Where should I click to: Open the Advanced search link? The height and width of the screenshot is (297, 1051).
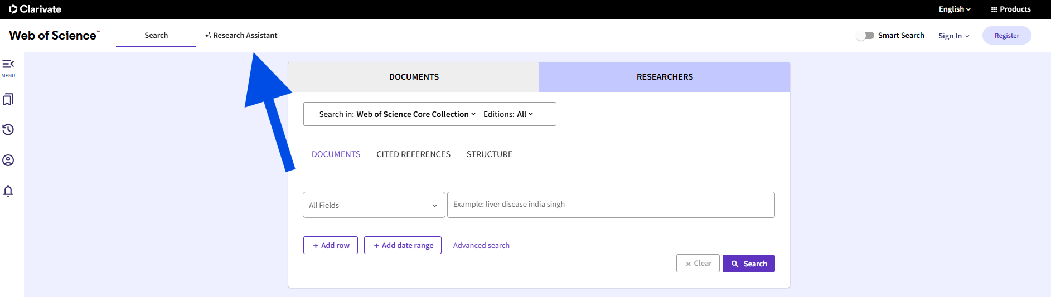(x=481, y=245)
